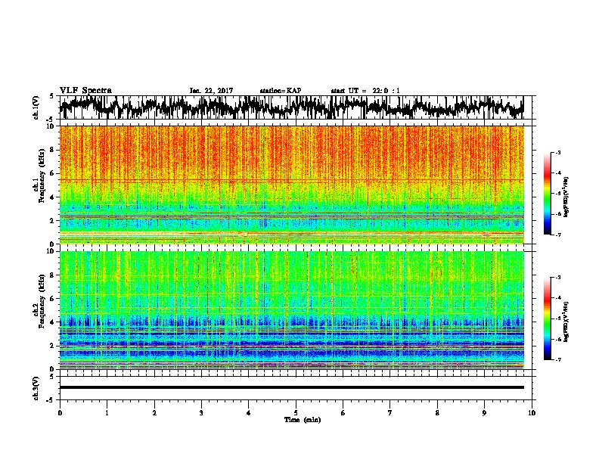Click the "-7" label on ch.2 color bar
Screen dimensions: 599x463
(x=558, y=360)
